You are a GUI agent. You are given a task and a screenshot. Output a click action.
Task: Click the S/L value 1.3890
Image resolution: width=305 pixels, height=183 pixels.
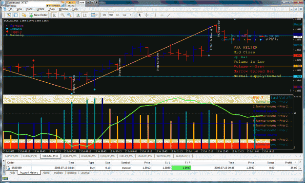pos(166,168)
